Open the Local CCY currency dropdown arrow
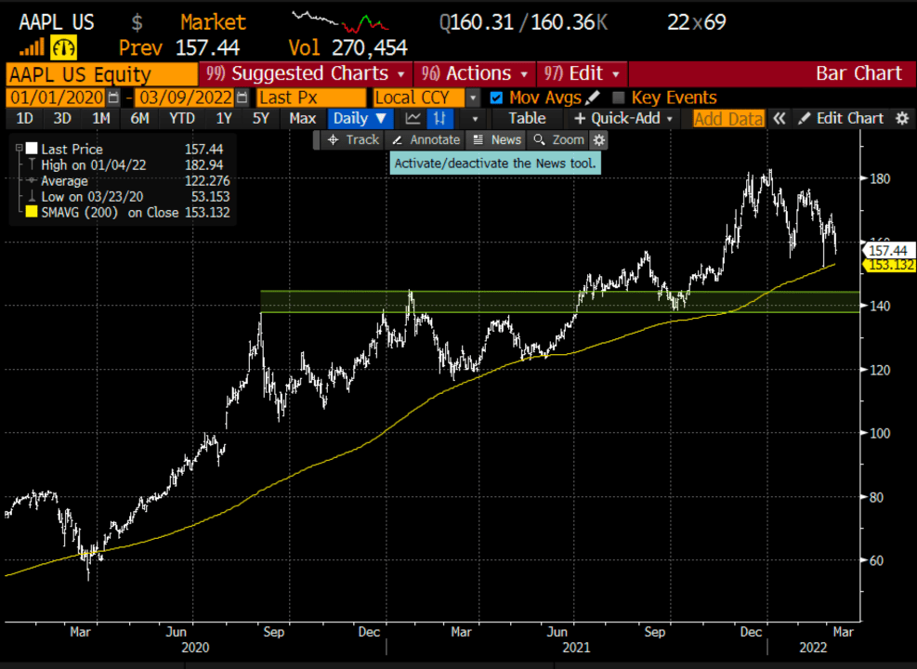Viewport: 917px width, 669px height. coord(473,97)
